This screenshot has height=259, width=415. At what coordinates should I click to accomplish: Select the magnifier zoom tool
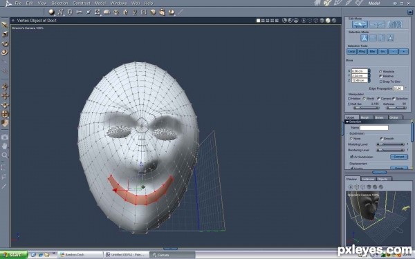tap(5, 155)
